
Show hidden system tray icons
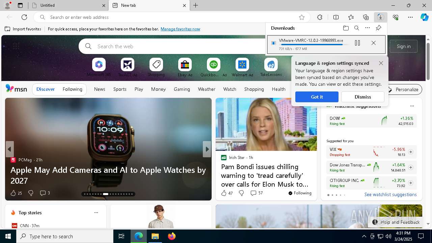point(364,236)
